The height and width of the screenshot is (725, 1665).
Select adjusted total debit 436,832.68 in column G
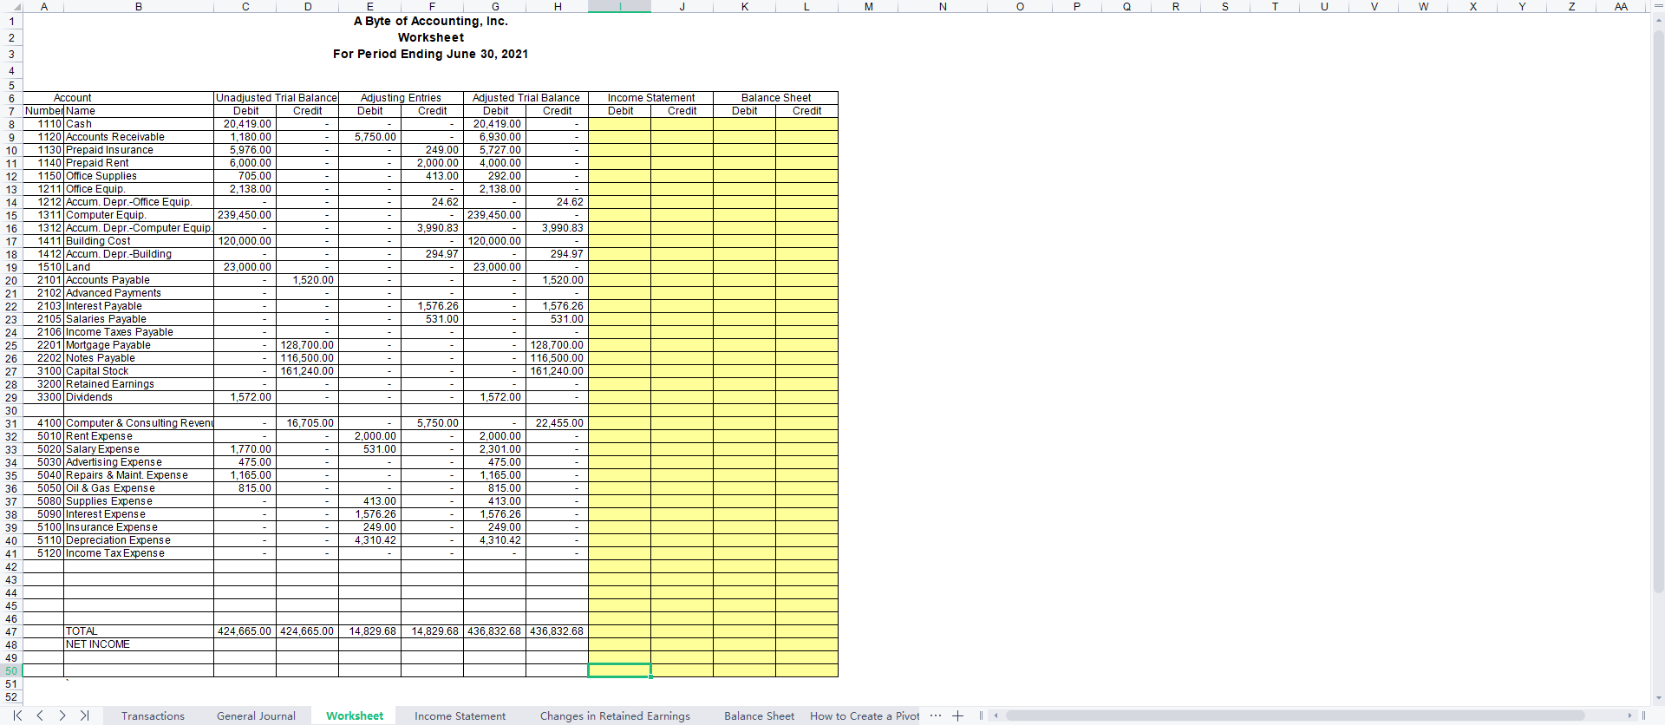[494, 631]
